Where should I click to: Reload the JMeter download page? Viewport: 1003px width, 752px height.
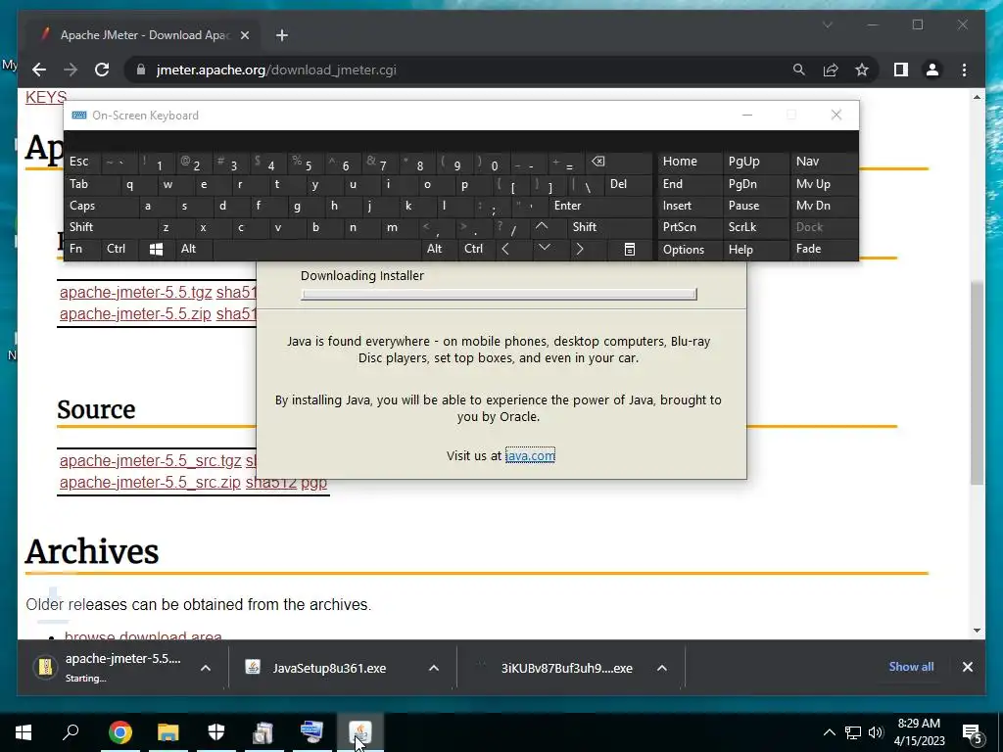pos(102,70)
